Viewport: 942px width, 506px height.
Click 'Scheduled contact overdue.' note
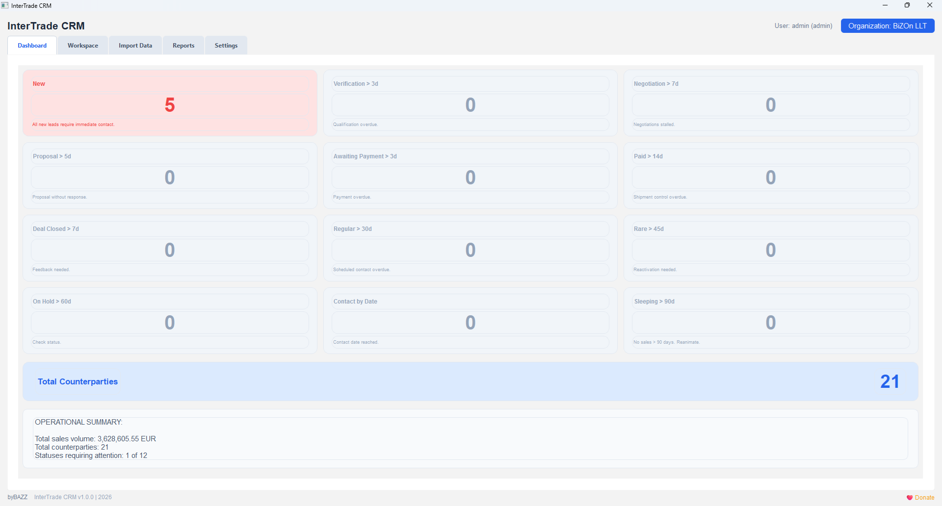tap(362, 270)
